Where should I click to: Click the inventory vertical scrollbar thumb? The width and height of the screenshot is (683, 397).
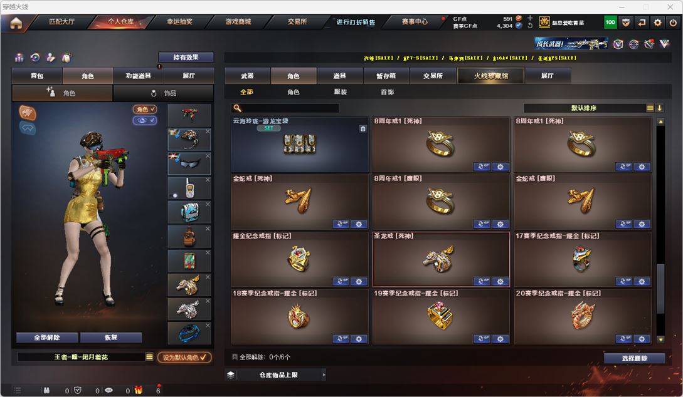pos(660,288)
